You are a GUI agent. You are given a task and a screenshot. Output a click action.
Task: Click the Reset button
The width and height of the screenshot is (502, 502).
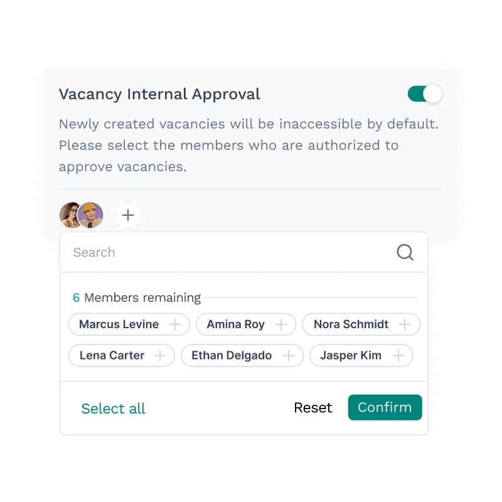(312, 408)
